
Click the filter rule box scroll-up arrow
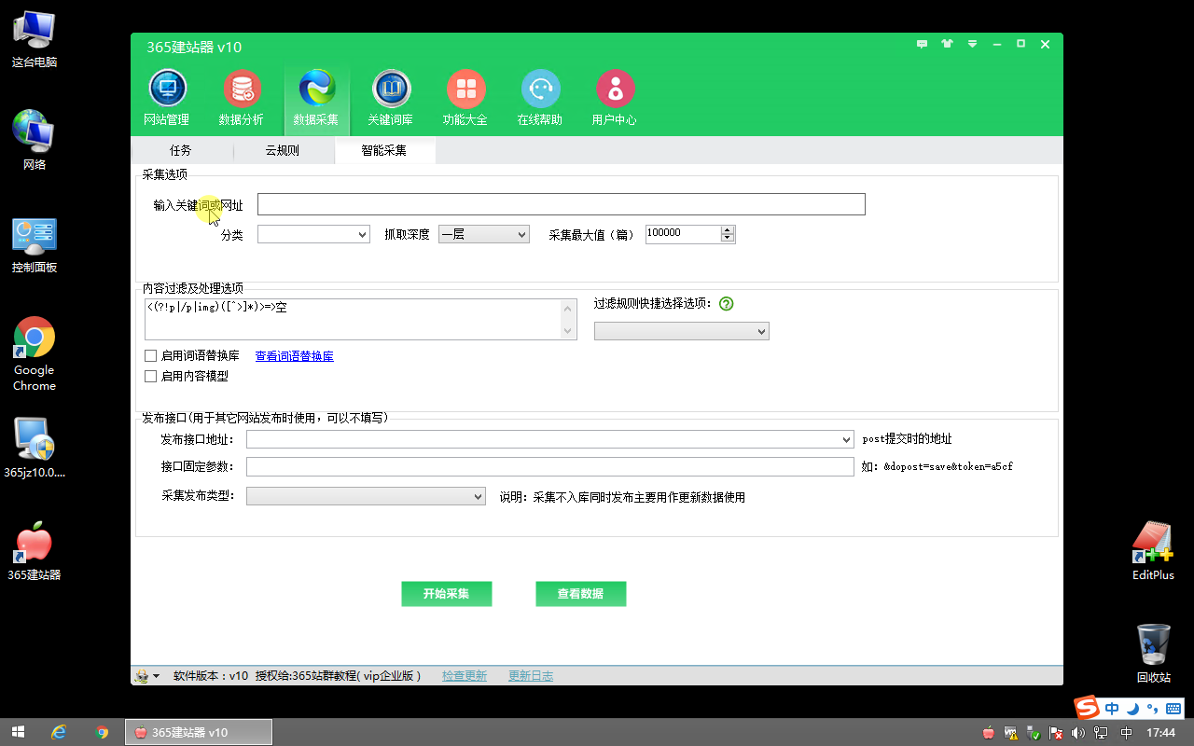pos(568,309)
